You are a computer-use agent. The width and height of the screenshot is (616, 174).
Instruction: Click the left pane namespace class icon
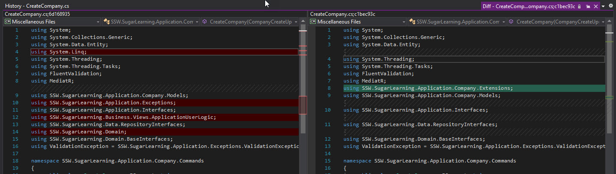point(107,22)
